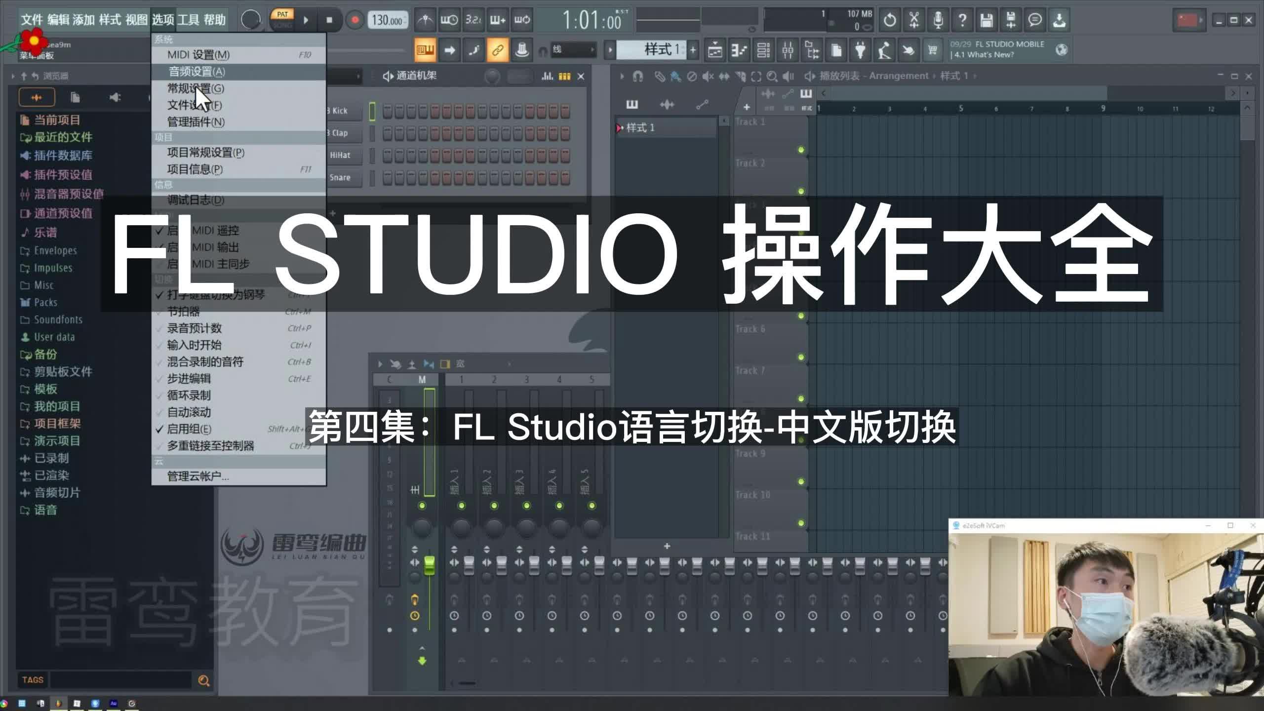1264x711 pixels.
Task: Open the 工具 menu
Action: click(x=188, y=20)
